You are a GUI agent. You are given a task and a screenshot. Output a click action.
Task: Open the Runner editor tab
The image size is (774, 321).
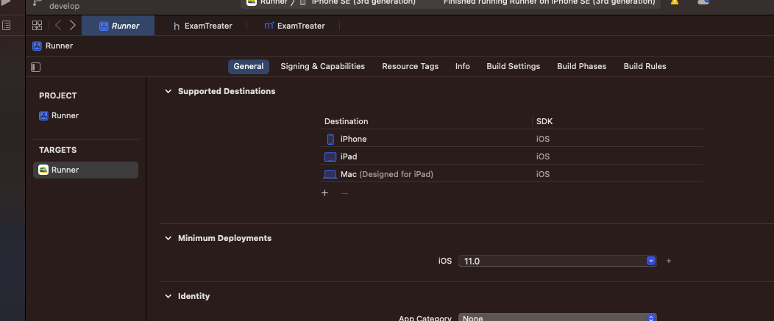[118, 26]
